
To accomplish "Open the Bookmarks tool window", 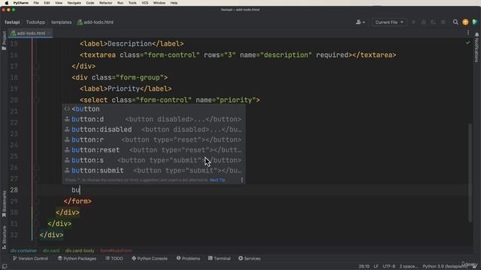I will (4, 204).
